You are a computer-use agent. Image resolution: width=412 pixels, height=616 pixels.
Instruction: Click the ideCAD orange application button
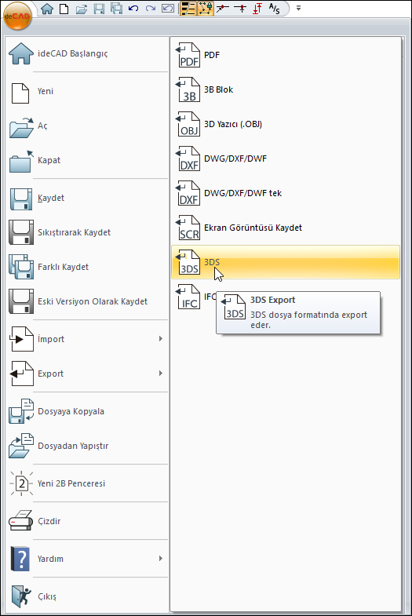point(17,16)
